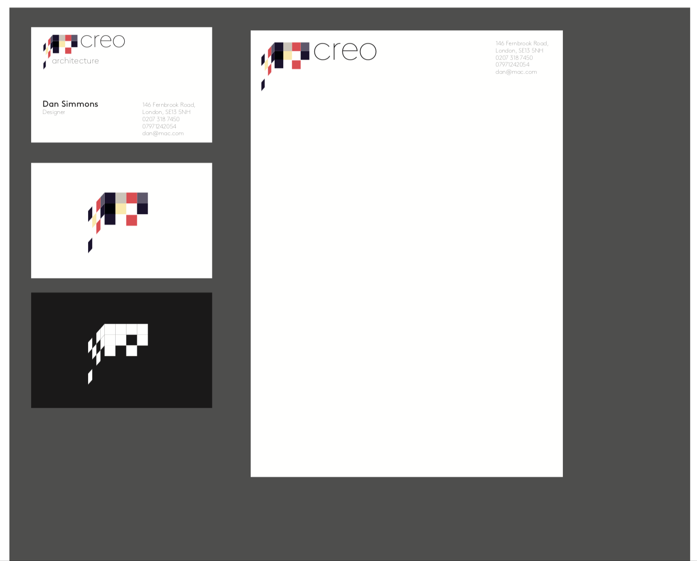The image size is (697, 561).
Task: Select the 'creo' wordmark on the business card
Action: (x=103, y=41)
